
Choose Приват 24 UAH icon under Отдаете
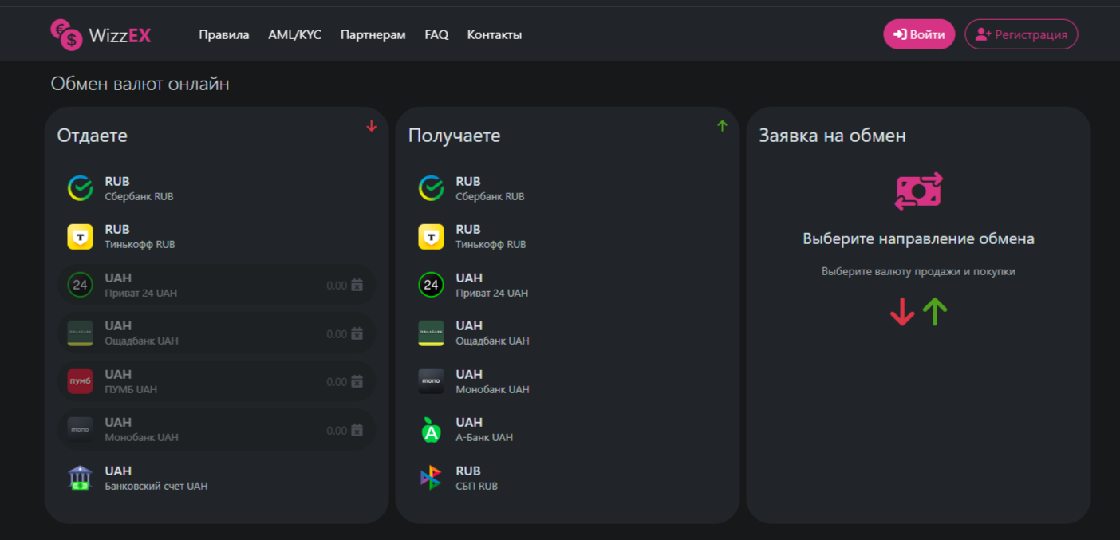[x=81, y=285]
